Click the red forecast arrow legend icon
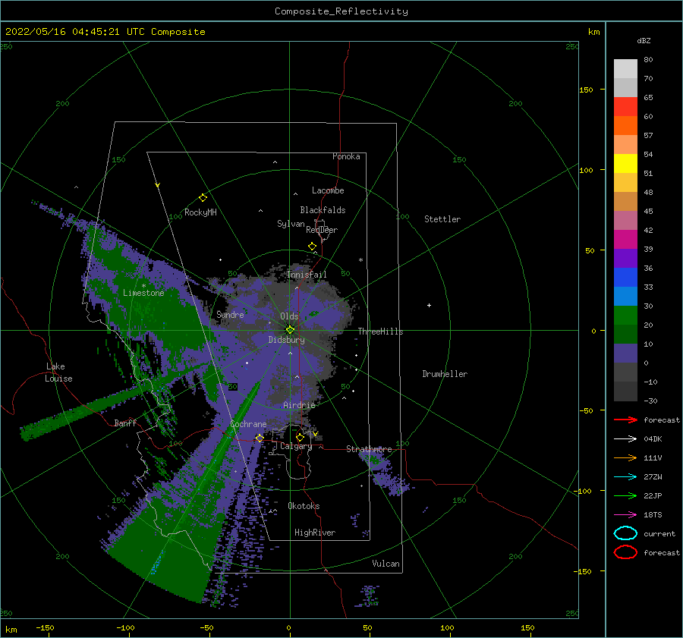This screenshot has width=683, height=638. pos(625,420)
